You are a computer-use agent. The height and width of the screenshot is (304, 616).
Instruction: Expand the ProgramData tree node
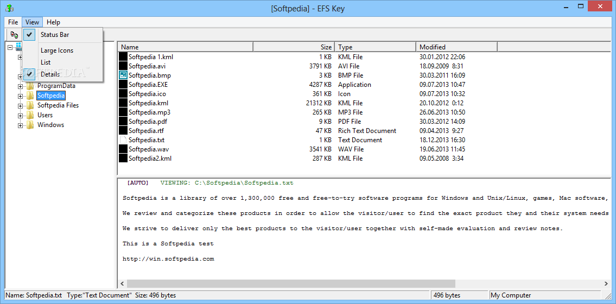pos(20,86)
